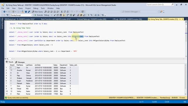Click the Save file icon
Image resolution: width=188 pixels, height=106 pixels.
coord(26,12)
